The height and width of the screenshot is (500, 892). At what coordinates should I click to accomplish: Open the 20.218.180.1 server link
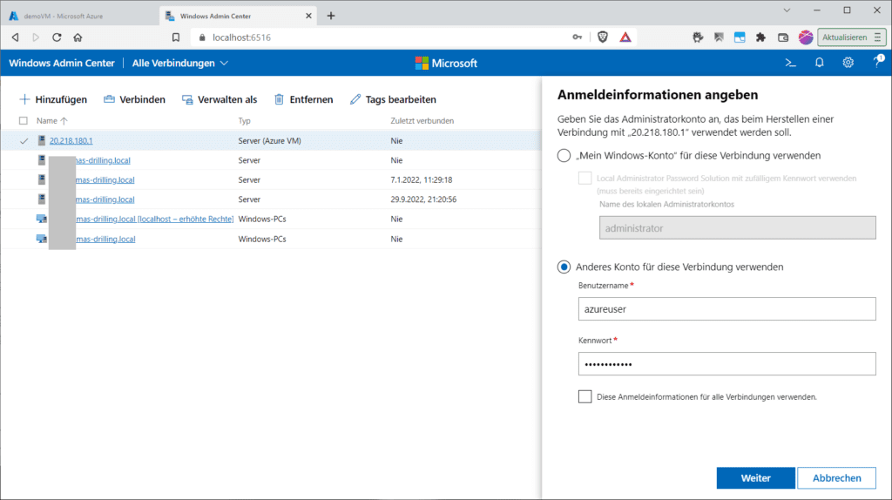(x=71, y=140)
